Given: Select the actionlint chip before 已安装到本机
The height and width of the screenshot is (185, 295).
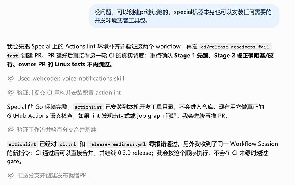Looking at the screenshot, I should 88,107.
